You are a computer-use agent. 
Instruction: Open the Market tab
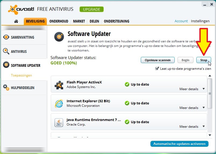(79, 21)
